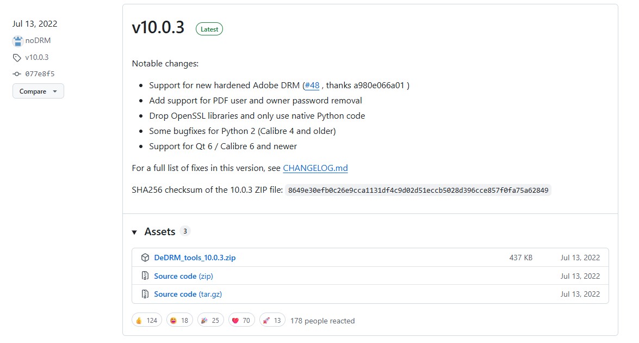This screenshot has width=639, height=343.
Task: Open the #48 issue link
Action: [x=312, y=85]
